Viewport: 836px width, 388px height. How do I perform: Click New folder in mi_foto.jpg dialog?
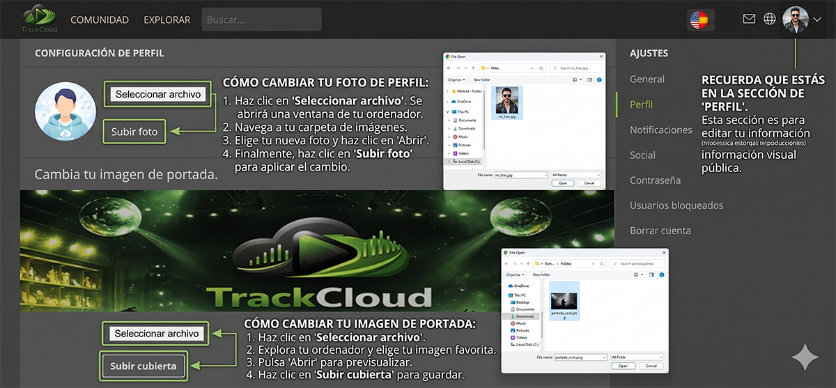coord(481,79)
